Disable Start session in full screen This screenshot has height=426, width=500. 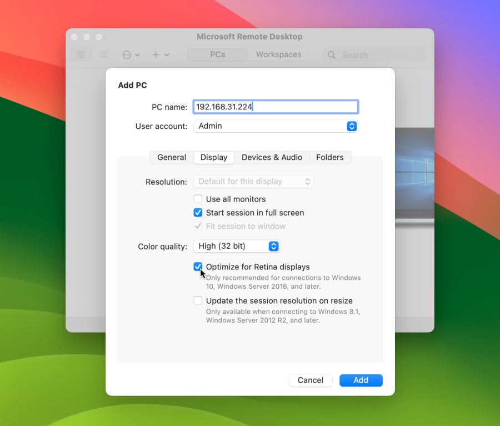click(x=198, y=213)
